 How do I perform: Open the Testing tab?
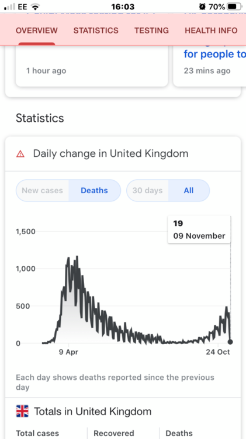pos(151,30)
